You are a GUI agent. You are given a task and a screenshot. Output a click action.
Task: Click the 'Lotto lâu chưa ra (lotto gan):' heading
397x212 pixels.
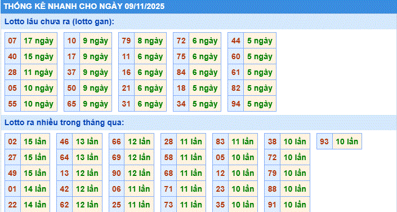click(x=60, y=21)
